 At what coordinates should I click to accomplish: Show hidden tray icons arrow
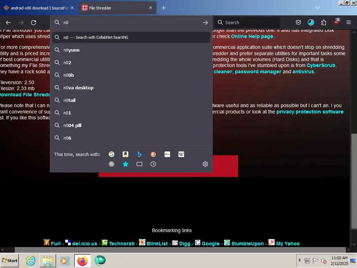(x=299, y=260)
